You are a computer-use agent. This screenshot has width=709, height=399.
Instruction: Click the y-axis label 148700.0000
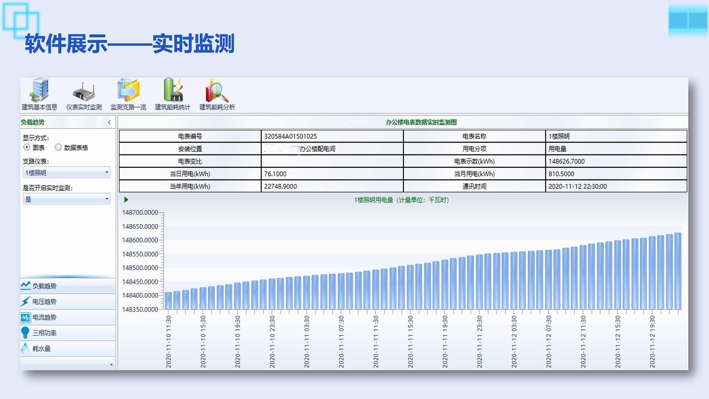pos(140,212)
